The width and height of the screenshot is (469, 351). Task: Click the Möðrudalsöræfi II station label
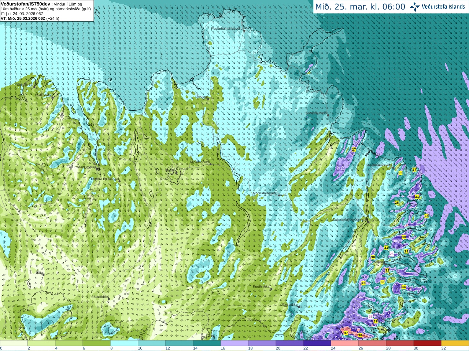266,193
